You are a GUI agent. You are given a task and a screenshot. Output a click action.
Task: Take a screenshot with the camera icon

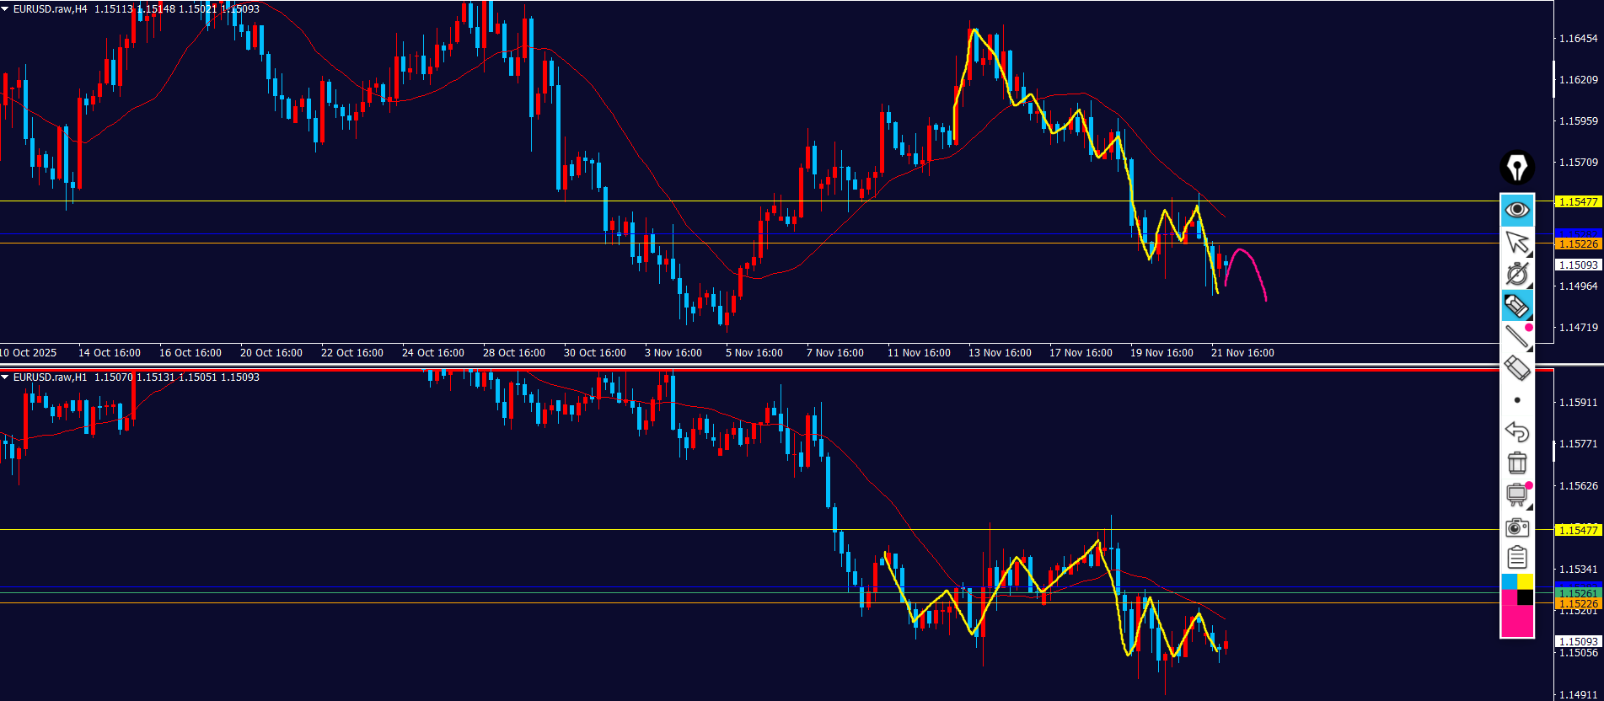click(1516, 527)
